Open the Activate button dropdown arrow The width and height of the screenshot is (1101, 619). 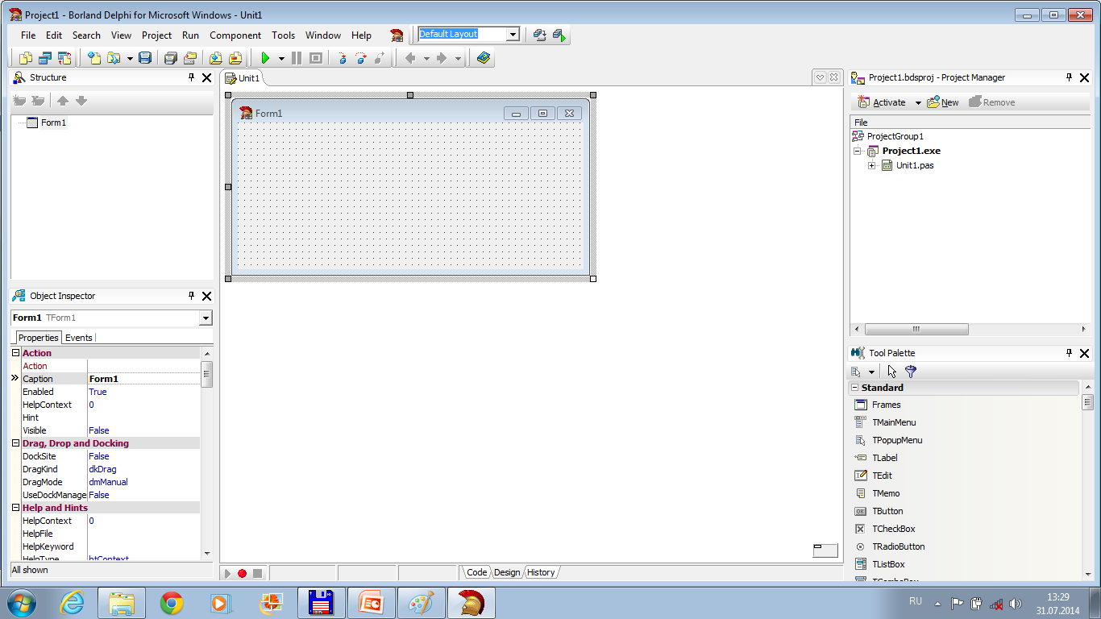click(918, 103)
